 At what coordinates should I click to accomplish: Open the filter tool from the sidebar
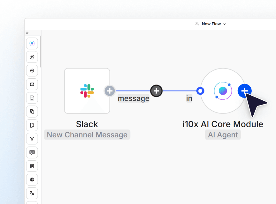32,139
